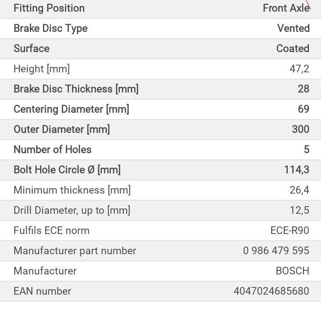This screenshot has width=321, height=309.
Task: Select the BOSCH manufacturer value
Action: [x=292, y=271]
